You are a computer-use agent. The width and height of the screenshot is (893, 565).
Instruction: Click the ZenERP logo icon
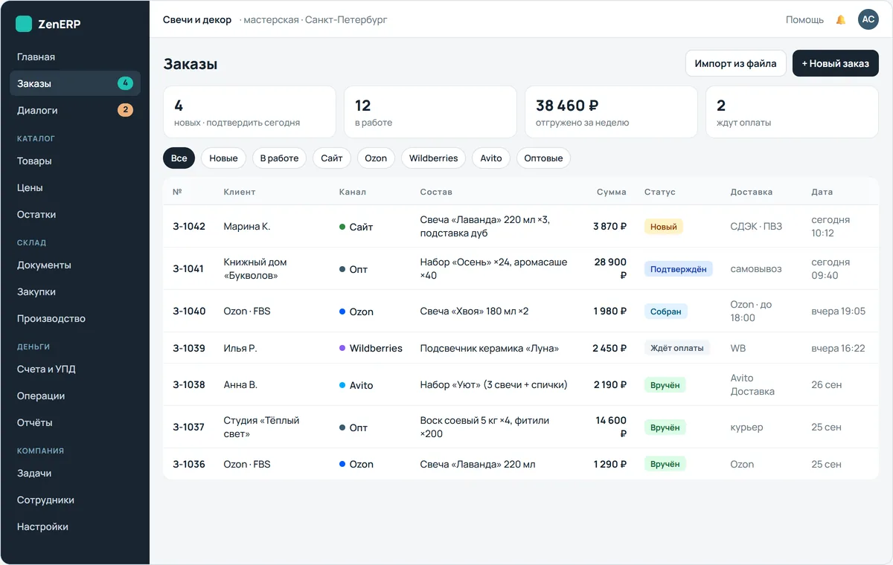(x=24, y=24)
